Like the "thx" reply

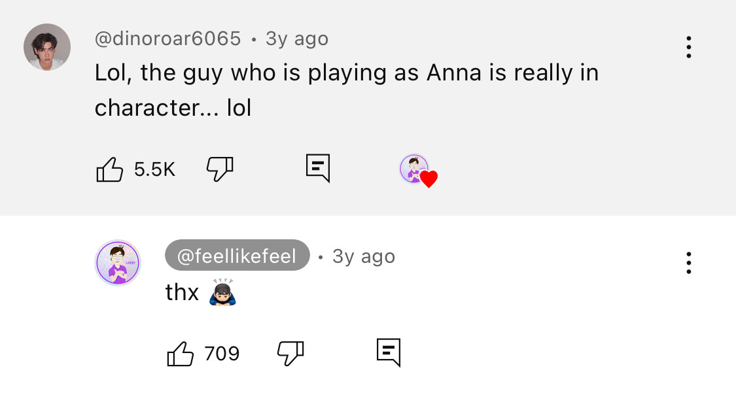pos(181,354)
